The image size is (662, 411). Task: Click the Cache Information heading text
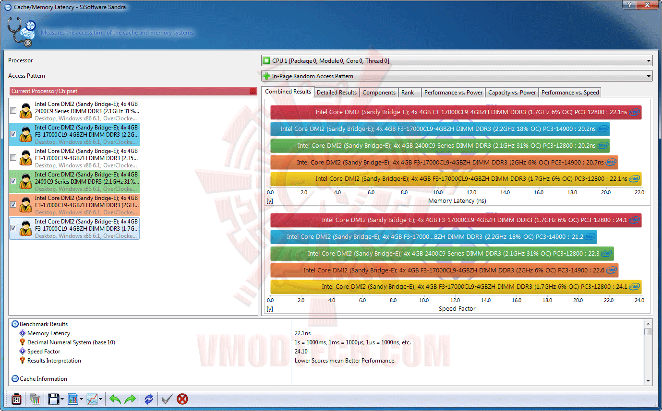(x=43, y=379)
